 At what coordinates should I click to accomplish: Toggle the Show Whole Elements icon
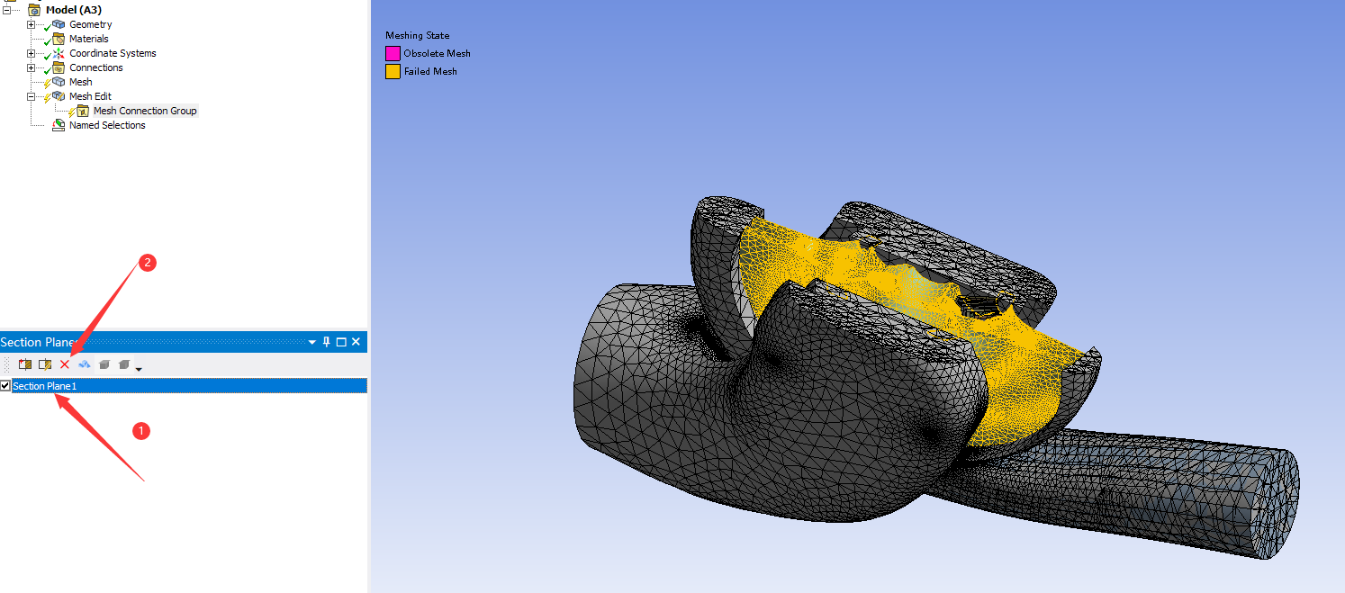pos(84,364)
